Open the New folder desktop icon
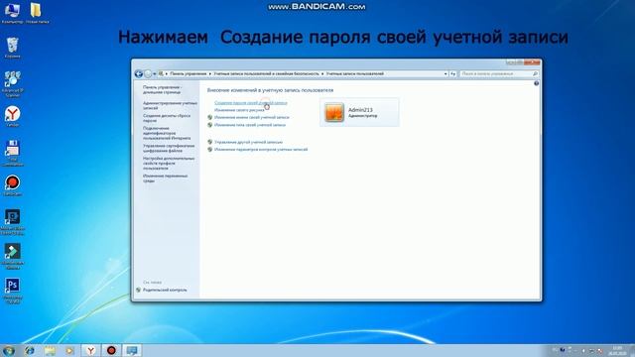This screenshot has width=635, height=357. click(37, 12)
